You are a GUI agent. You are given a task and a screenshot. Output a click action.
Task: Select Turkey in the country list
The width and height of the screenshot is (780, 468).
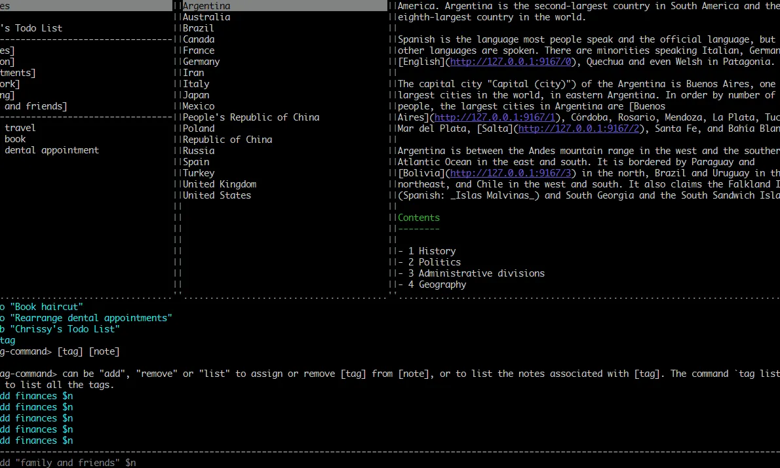click(199, 173)
